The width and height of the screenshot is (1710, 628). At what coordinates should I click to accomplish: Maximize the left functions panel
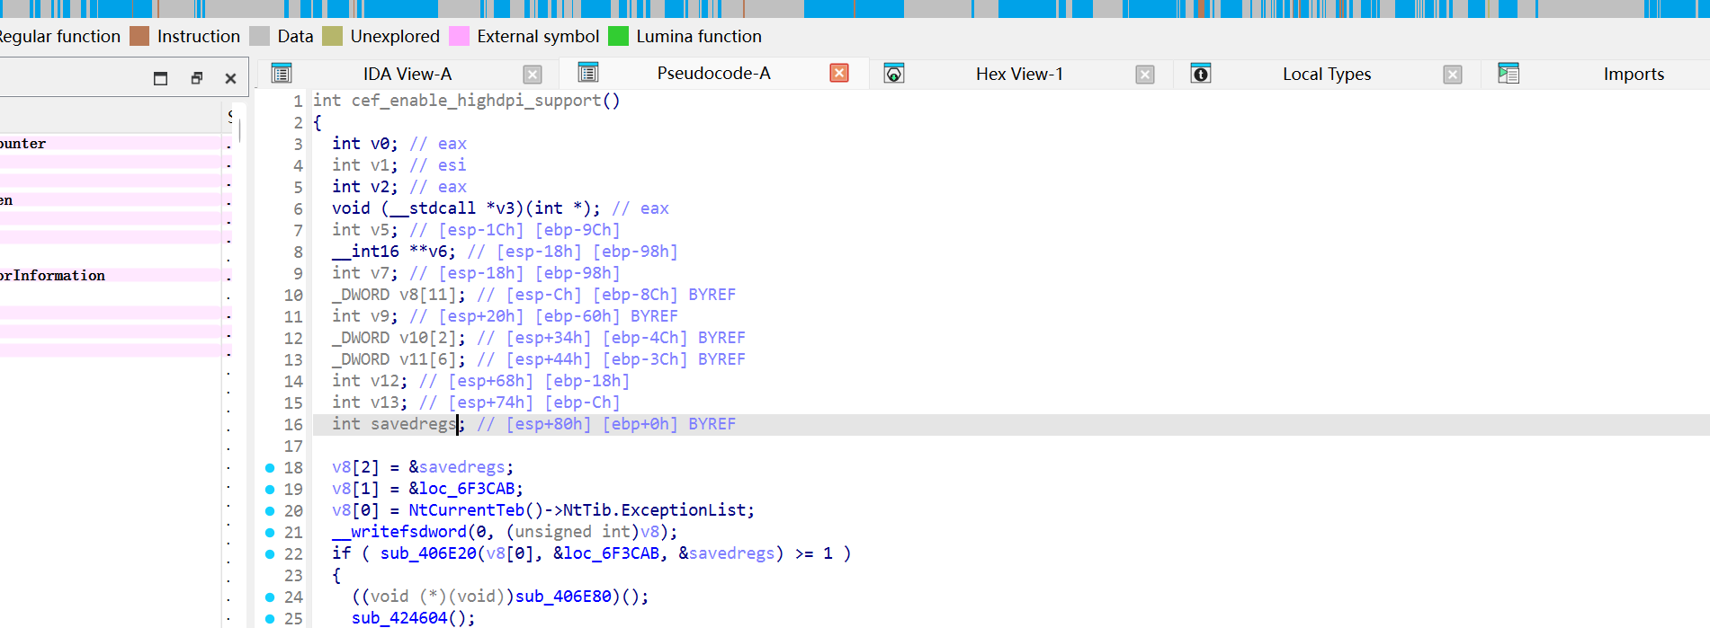coord(160,78)
